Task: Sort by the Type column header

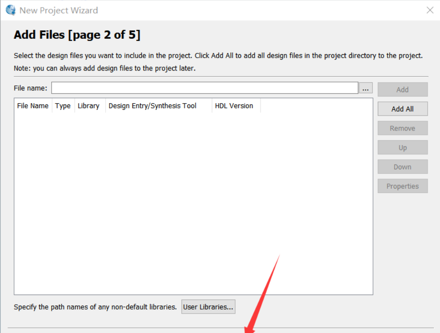Action: click(x=63, y=106)
